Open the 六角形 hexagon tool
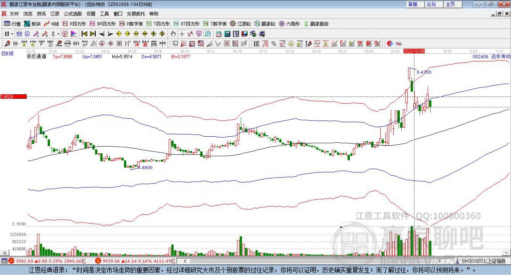Viewport: 511px width, 275px height. pos(289,24)
